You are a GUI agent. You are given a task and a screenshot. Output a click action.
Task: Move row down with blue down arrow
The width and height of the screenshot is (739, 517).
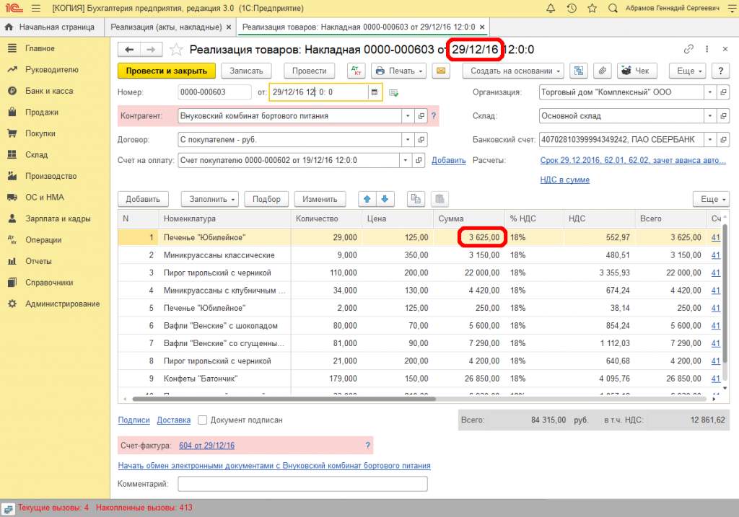click(x=385, y=199)
